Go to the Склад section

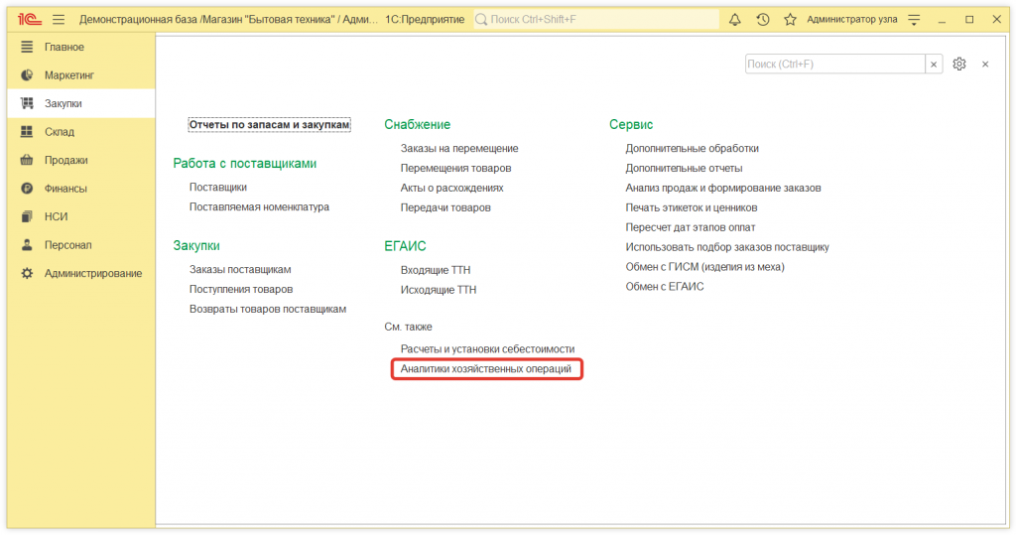pyautogui.click(x=59, y=132)
